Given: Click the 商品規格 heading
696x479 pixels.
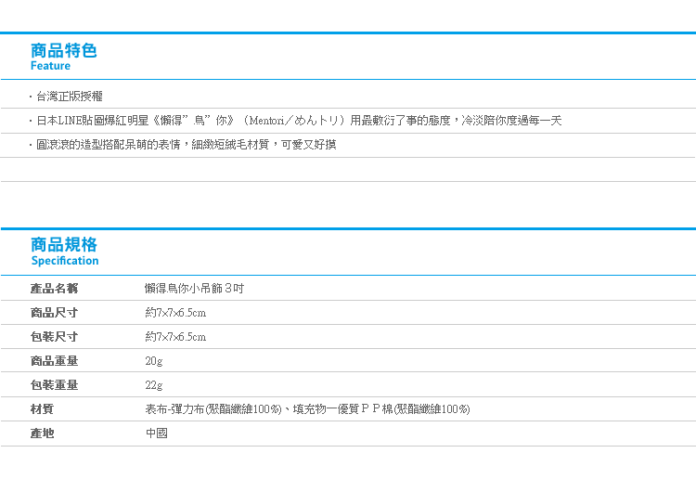Looking at the screenshot, I should (63, 244).
